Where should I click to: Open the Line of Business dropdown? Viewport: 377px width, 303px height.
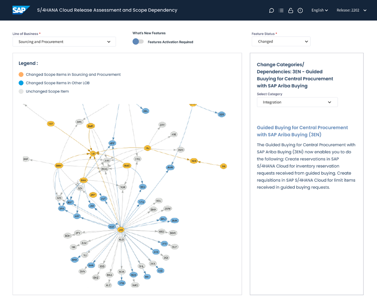(64, 41)
